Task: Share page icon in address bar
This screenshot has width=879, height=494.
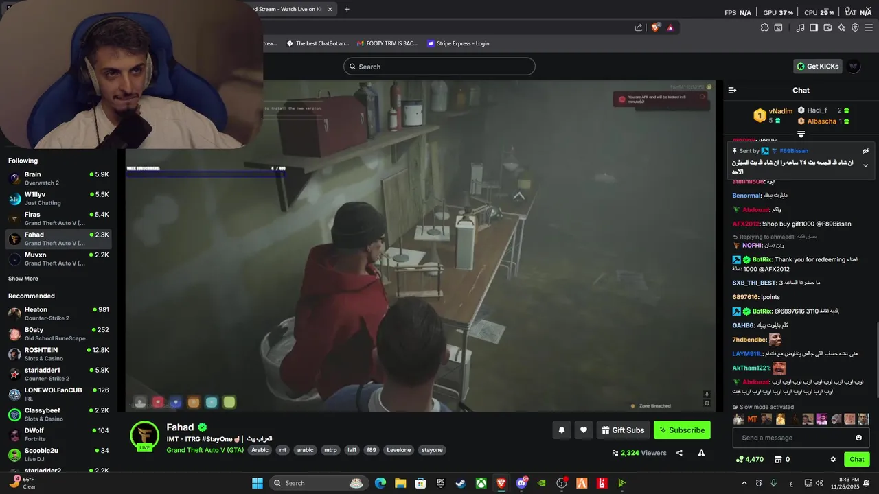Action: (x=639, y=27)
